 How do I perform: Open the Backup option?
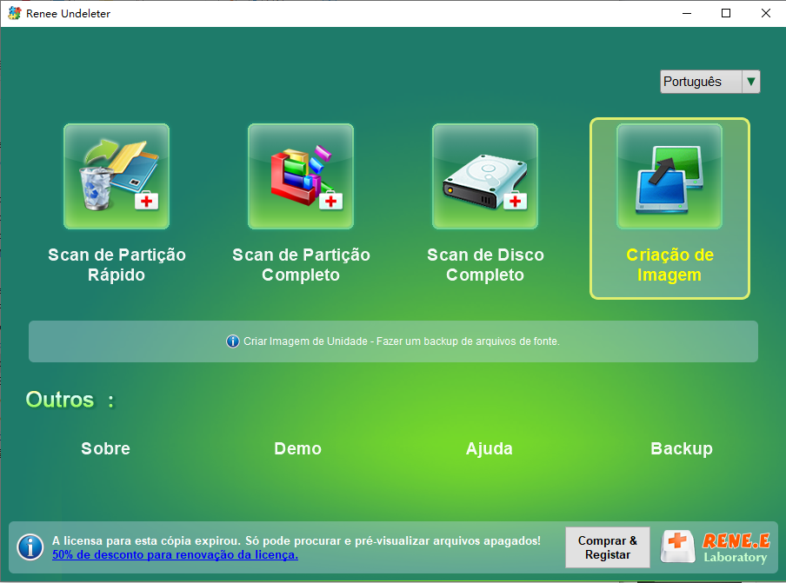point(682,448)
